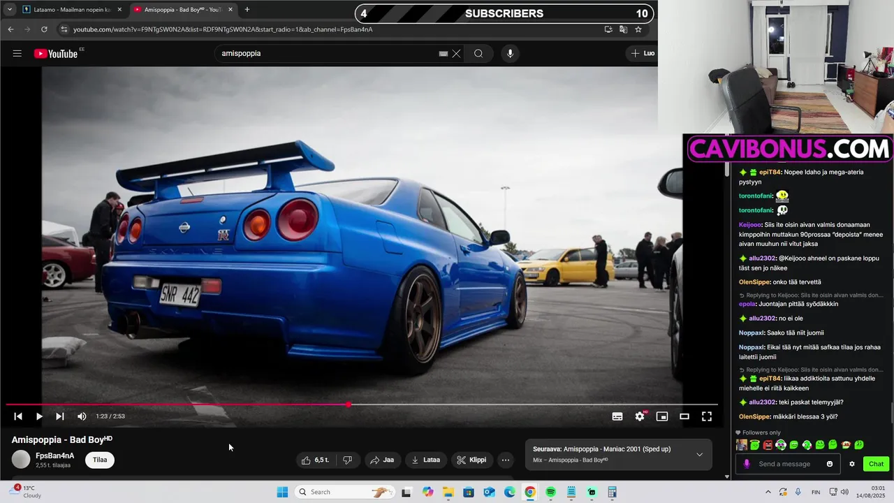This screenshot has width=894, height=503.
Task: Close the Lataamo browser tab
Action: [119, 10]
